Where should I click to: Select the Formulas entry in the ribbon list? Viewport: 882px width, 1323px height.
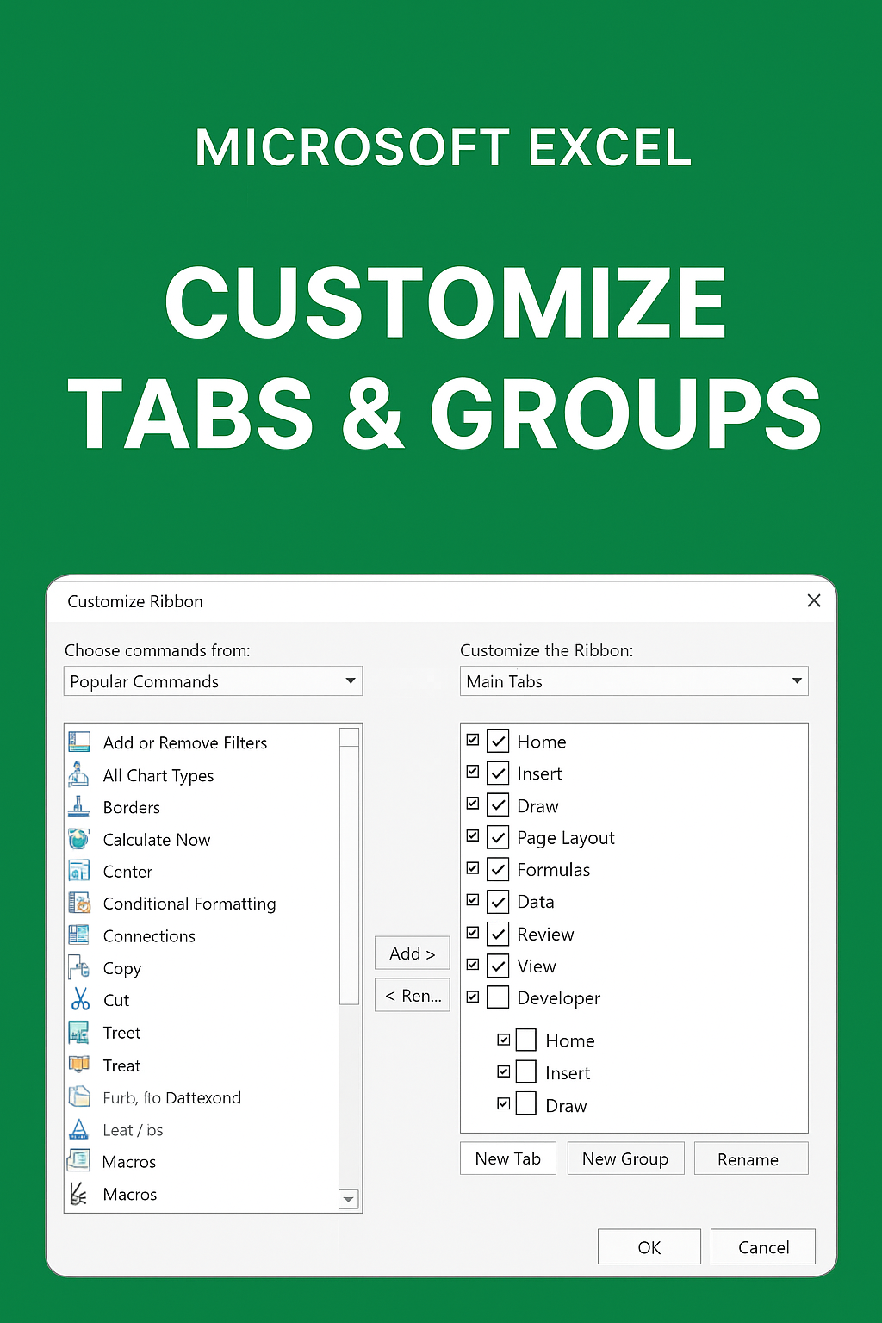coord(554,869)
